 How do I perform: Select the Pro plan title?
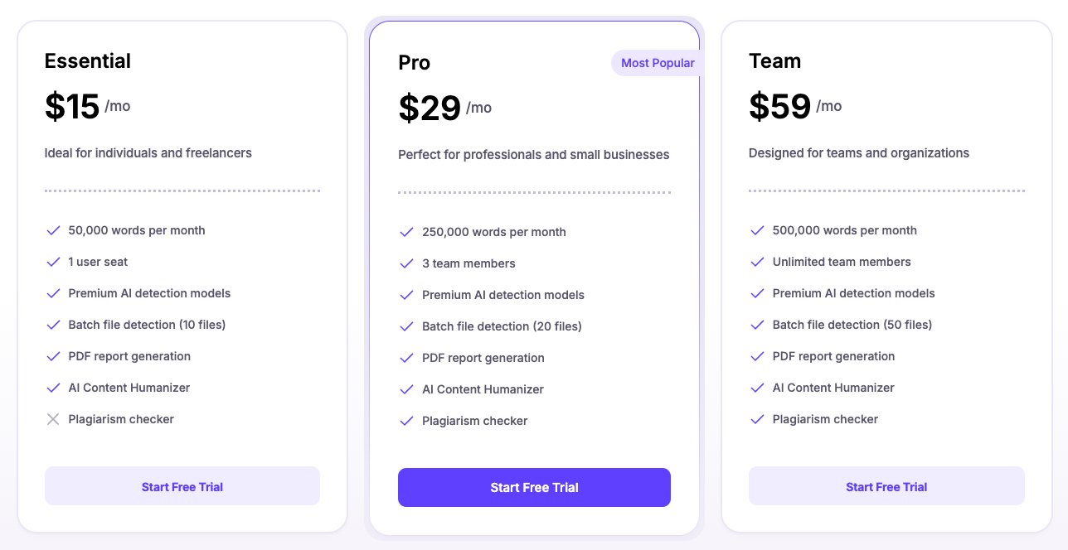pyautogui.click(x=414, y=62)
